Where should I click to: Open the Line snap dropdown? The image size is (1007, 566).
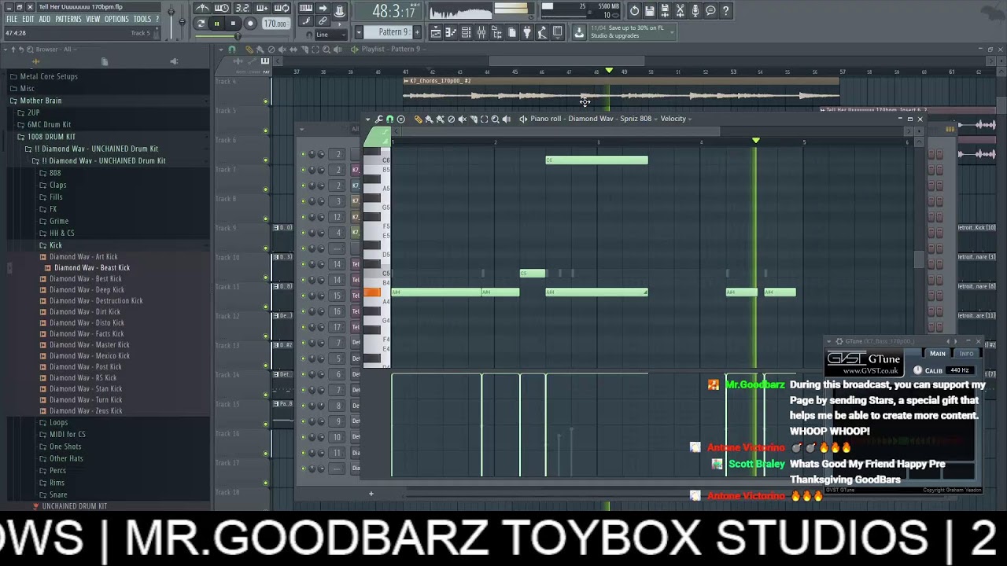coord(331,35)
